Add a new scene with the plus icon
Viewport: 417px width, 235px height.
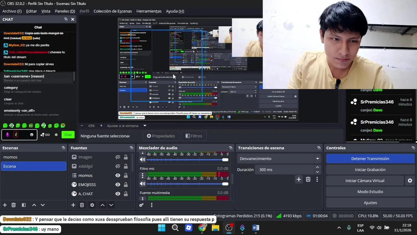click(x=5, y=205)
